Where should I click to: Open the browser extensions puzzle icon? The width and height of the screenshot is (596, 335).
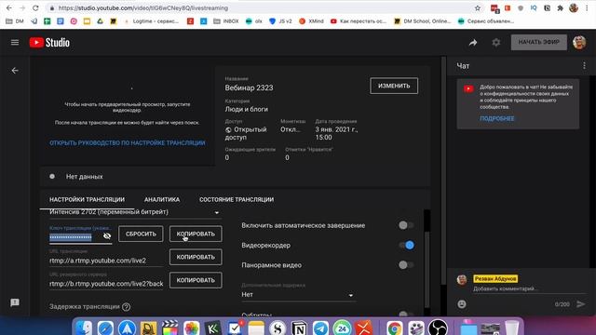pyautogui.click(x=560, y=8)
